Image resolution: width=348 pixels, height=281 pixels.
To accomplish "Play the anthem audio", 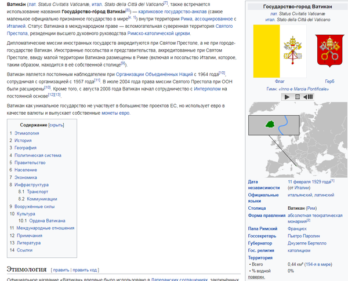I will [287, 97].
